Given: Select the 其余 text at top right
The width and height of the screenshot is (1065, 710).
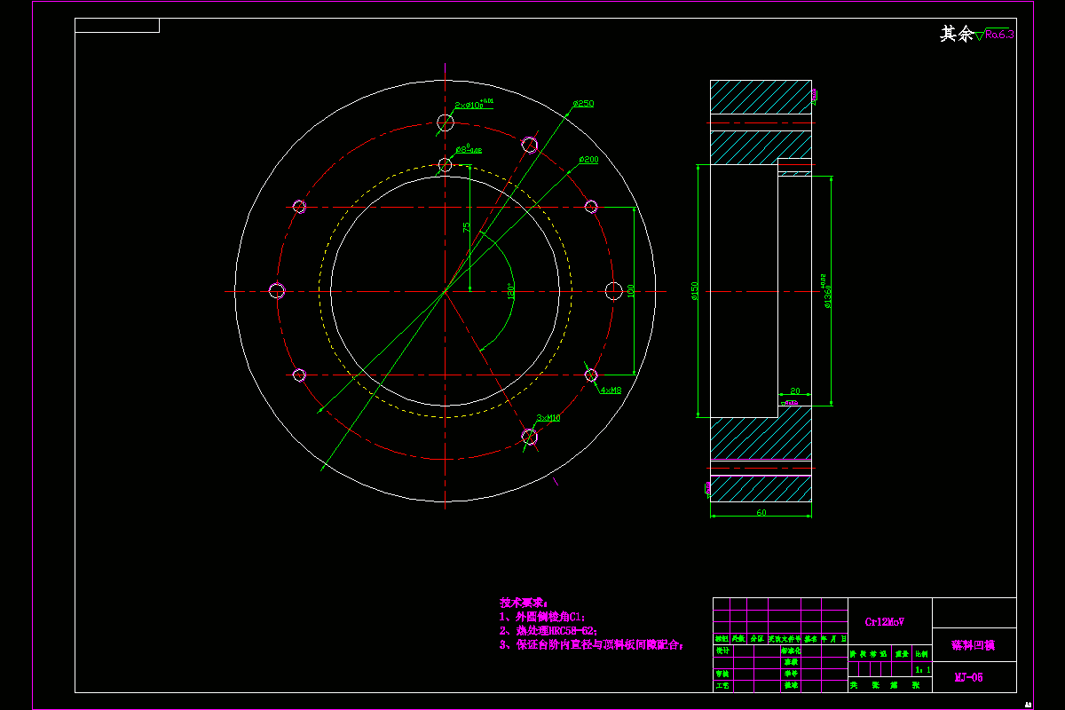Looking at the screenshot, I should 957,35.
